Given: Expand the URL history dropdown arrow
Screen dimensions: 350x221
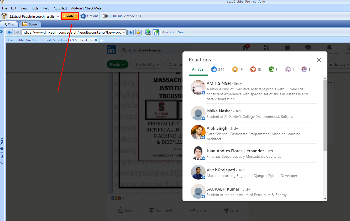Looking at the screenshot, I should click(124, 32).
